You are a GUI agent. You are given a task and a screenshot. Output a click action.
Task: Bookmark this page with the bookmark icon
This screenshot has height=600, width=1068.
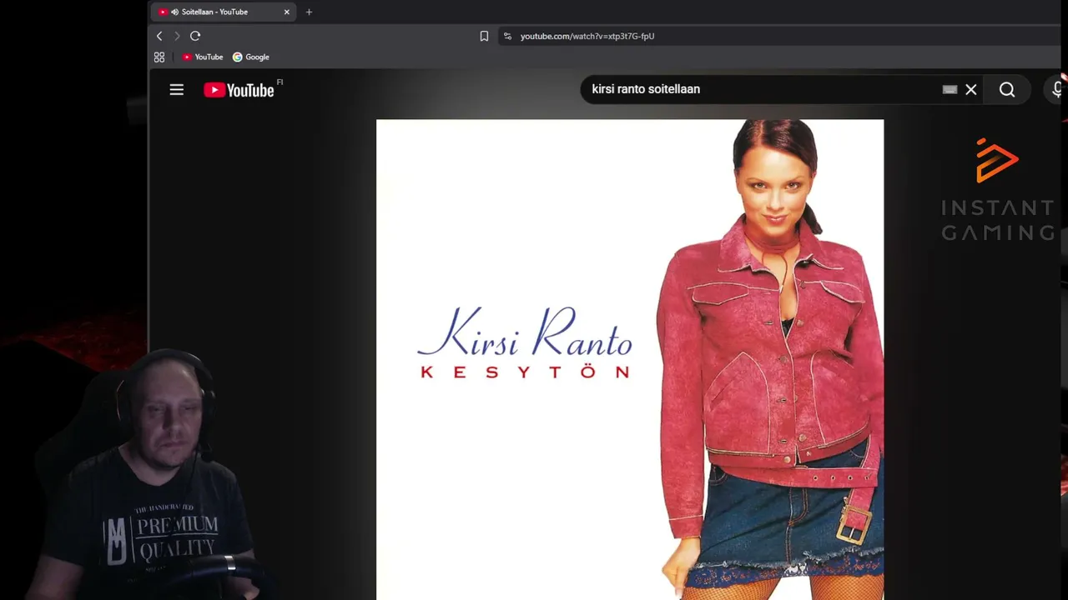coord(484,36)
